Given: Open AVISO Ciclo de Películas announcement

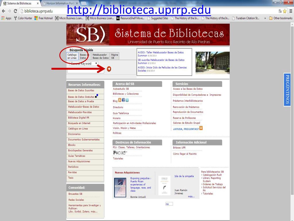Looking at the screenshot, I should 162,69.
